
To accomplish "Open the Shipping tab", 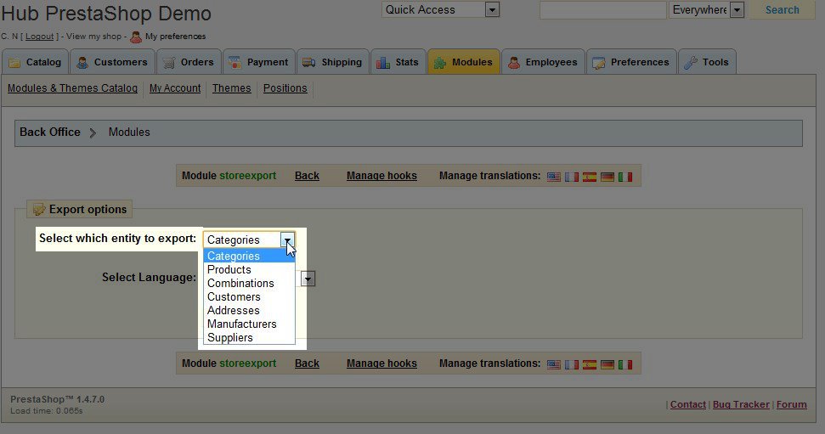I will point(332,62).
